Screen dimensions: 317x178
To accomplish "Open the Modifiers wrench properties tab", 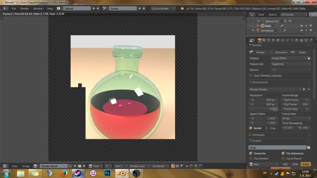I will point(287,40).
